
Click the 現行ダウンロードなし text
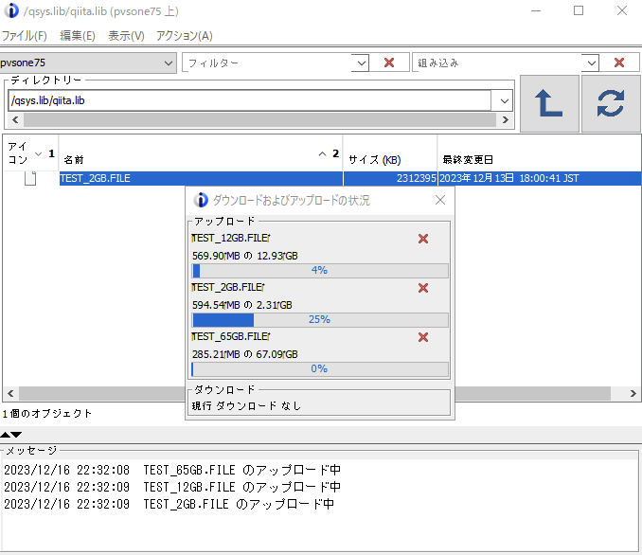pos(246,406)
